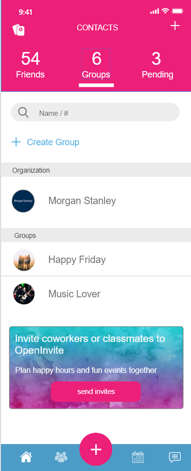Tap the plus icon beside the CONTACTS title
Image resolution: width=191 pixels, height=471 pixels.
point(175,26)
